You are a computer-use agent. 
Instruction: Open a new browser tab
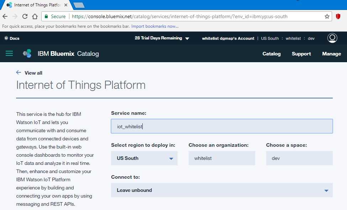click(79, 5)
